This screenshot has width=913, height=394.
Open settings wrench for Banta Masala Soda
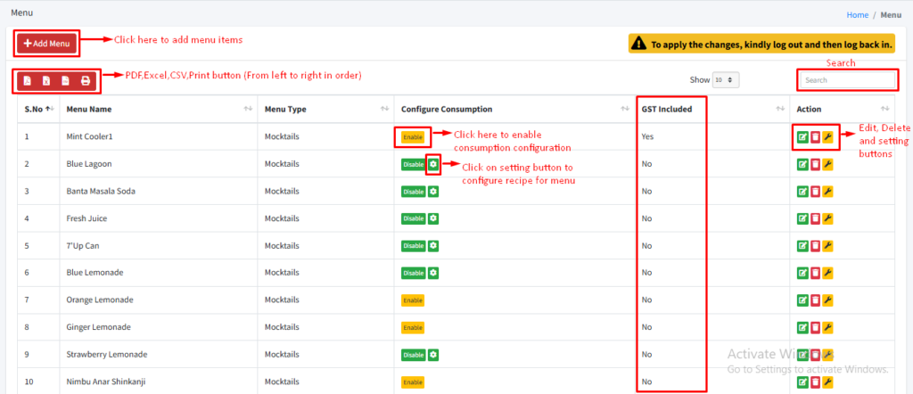point(827,192)
